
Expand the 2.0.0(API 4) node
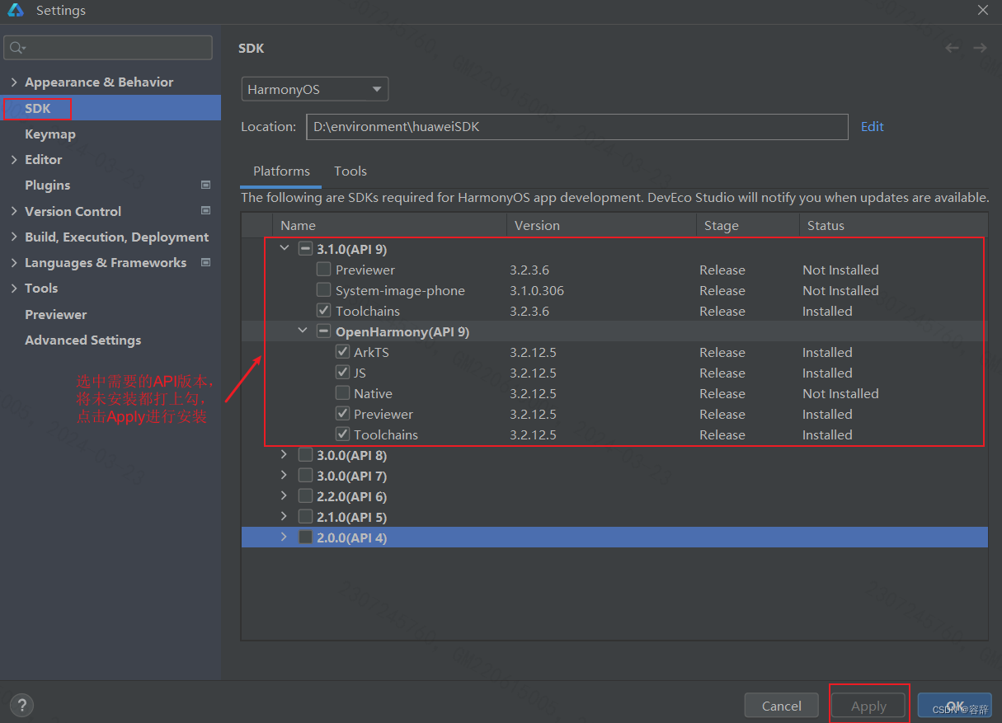(285, 537)
